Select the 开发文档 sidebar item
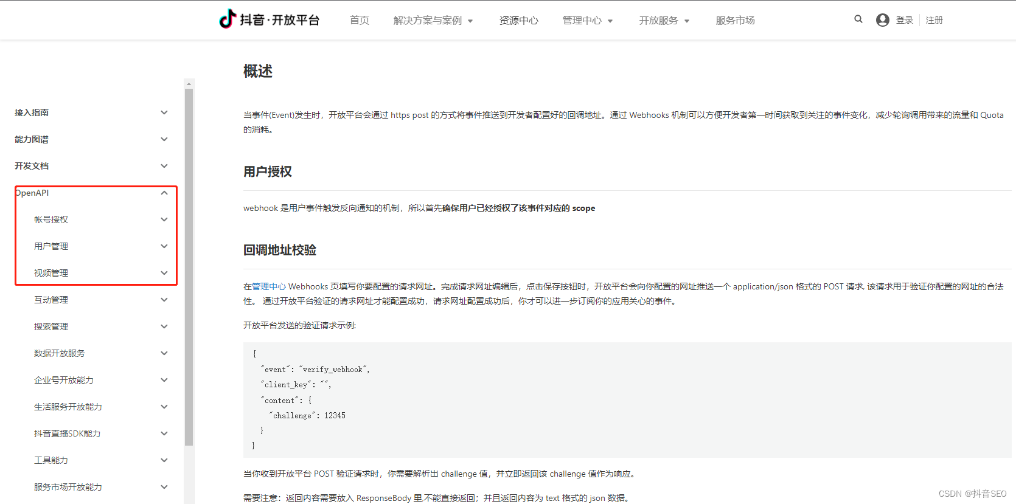 point(32,166)
